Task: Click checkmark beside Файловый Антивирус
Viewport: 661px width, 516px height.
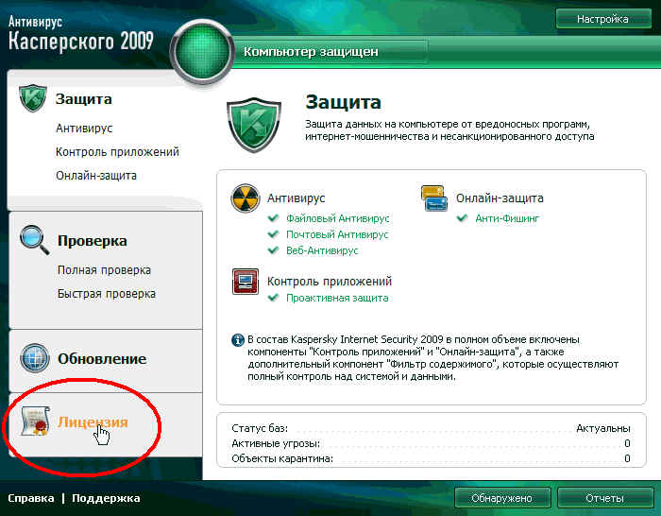Action: pos(274,218)
